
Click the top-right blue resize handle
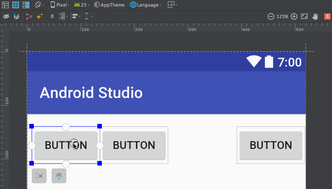pos(99,126)
